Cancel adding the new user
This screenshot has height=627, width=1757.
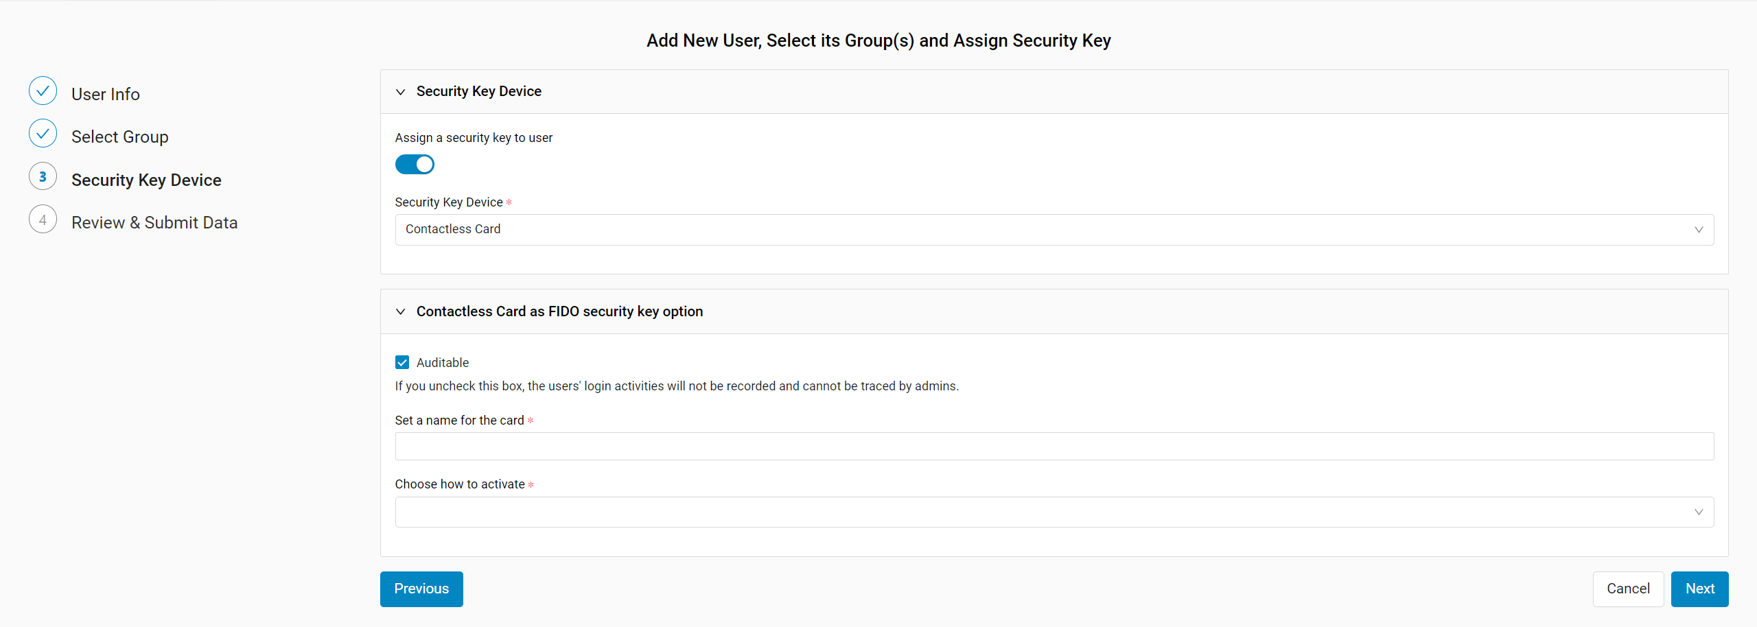coord(1628,589)
